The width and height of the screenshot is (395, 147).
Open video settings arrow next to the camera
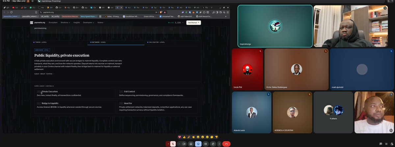tap(179, 144)
